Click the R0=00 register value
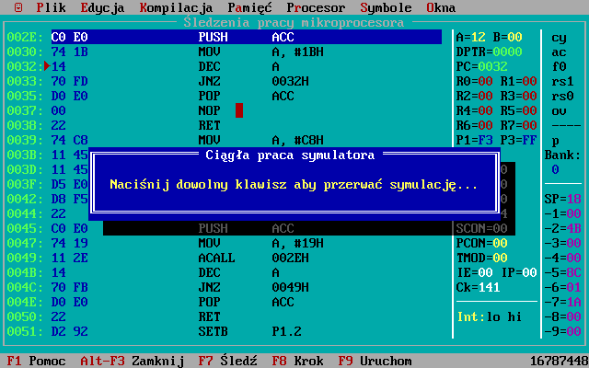The image size is (589, 368). coord(475,81)
